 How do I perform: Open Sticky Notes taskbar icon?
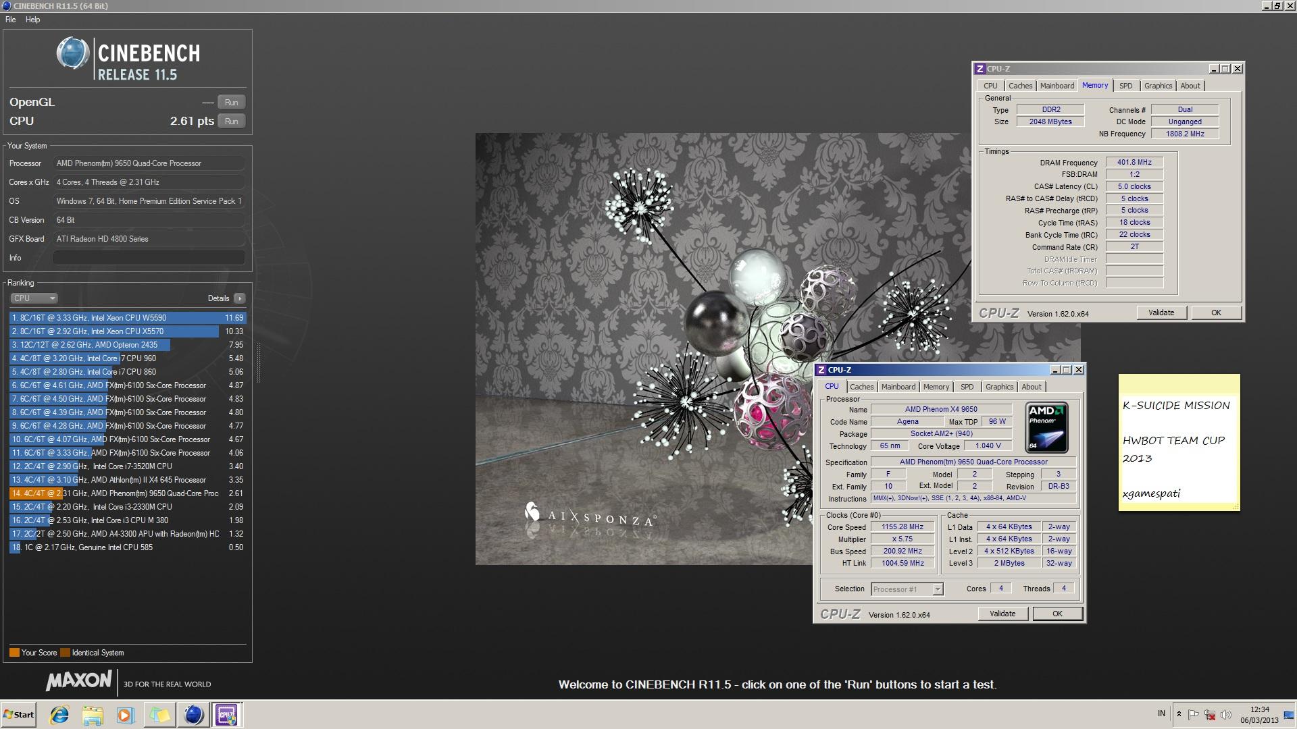tap(159, 715)
